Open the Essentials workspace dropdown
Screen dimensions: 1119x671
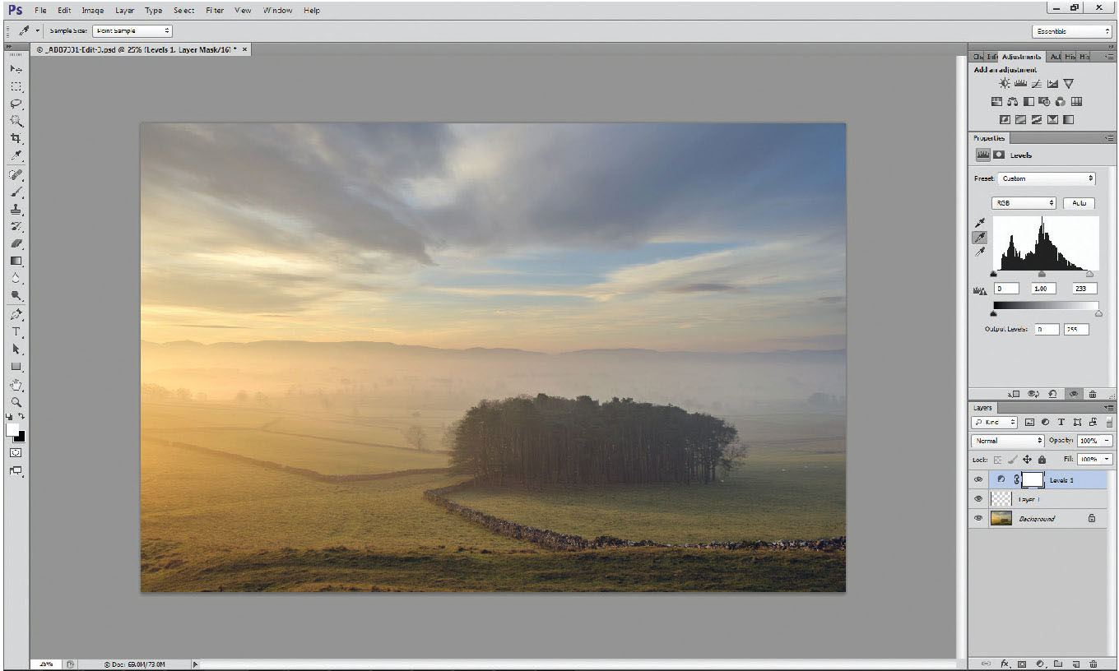click(1071, 31)
